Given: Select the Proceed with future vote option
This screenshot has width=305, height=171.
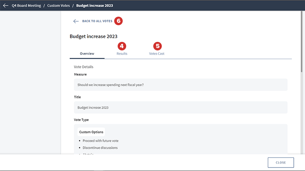Looking at the screenshot, I should tap(103, 140).
